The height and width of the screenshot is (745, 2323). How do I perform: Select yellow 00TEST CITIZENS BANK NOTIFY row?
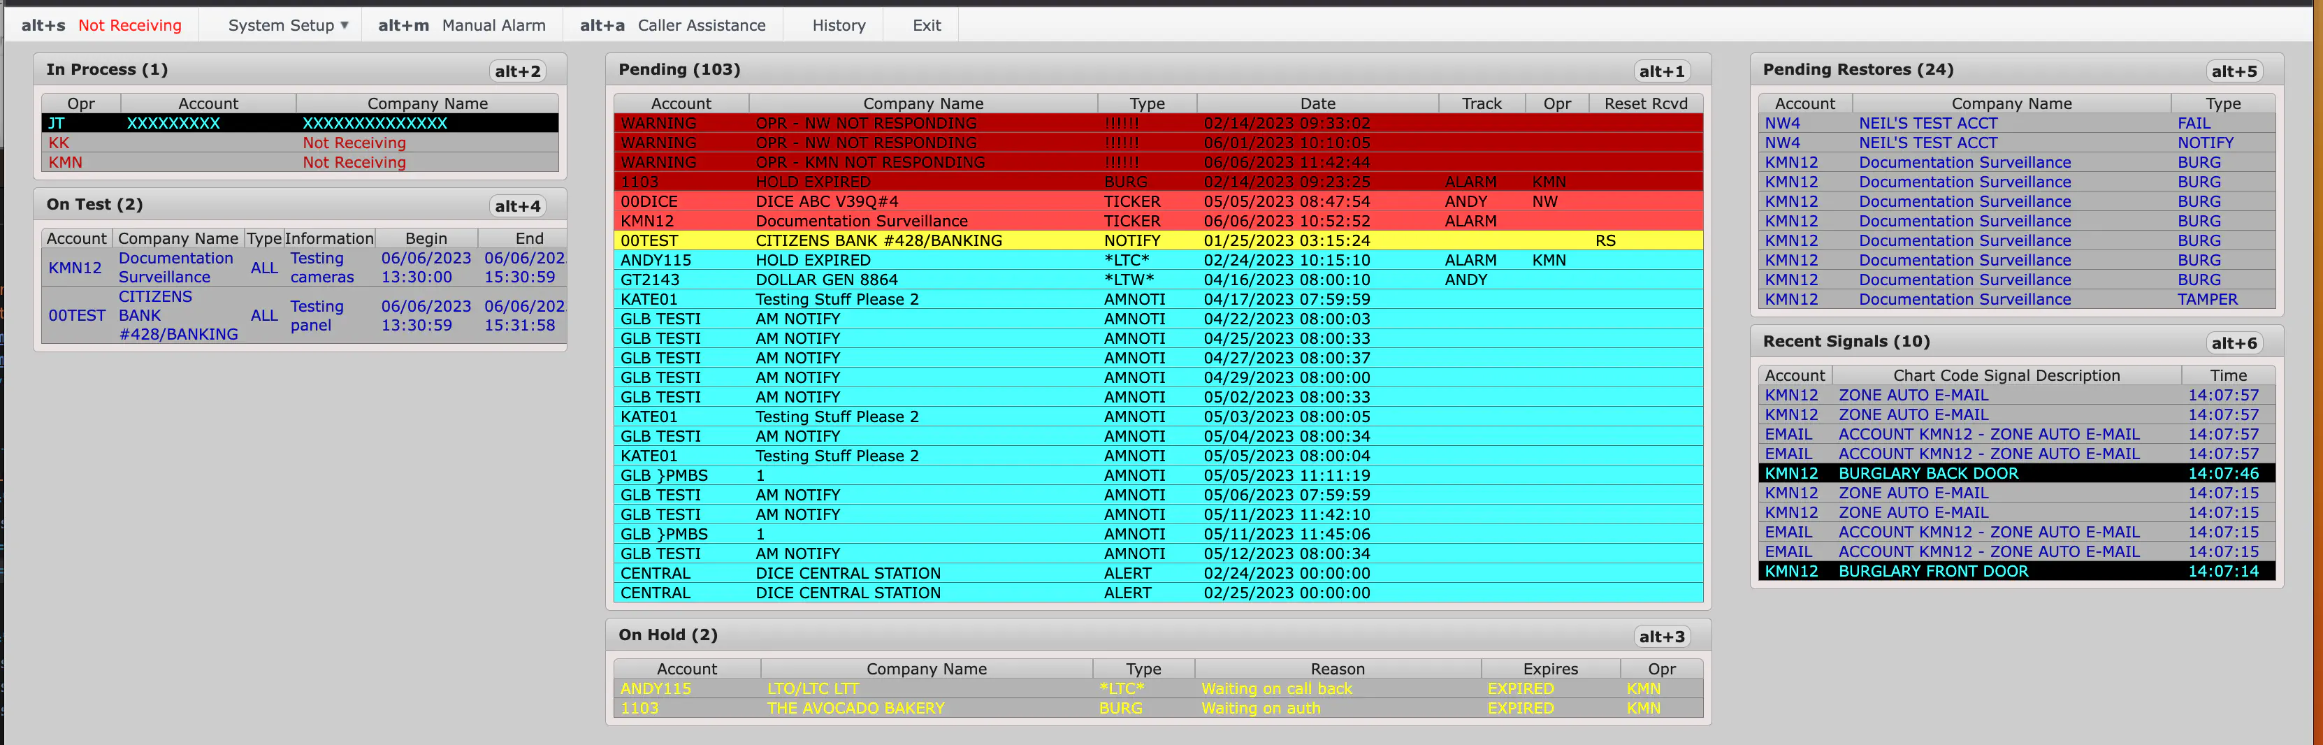(x=1158, y=241)
